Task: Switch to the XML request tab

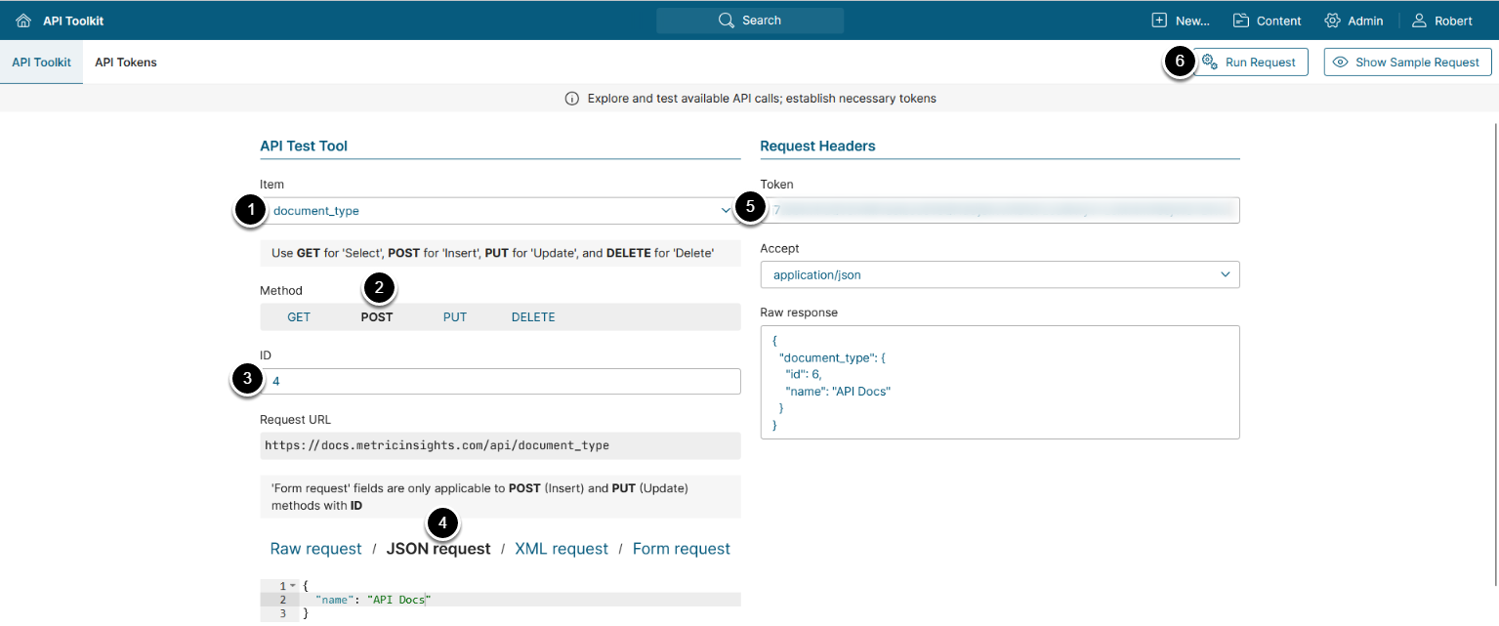Action: click(562, 549)
